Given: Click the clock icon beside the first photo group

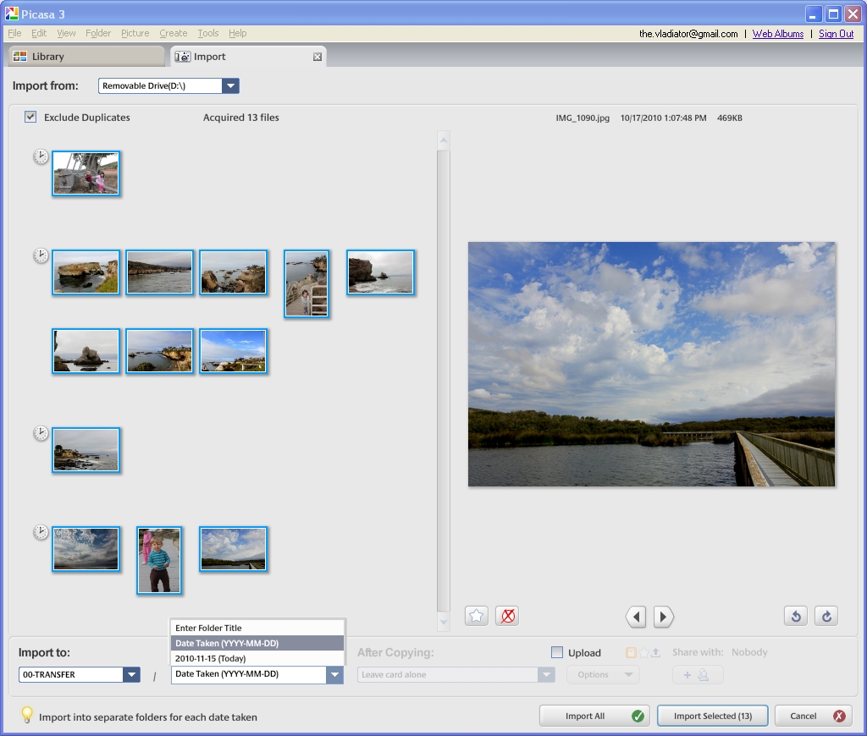Looking at the screenshot, I should (x=41, y=157).
